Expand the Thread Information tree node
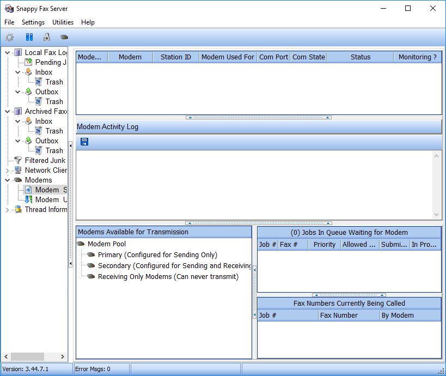Image resolution: width=446 pixels, height=376 pixels. point(8,209)
